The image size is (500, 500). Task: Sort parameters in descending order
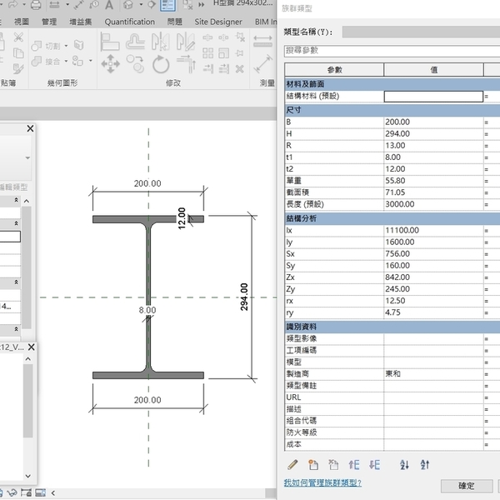(x=425, y=464)
